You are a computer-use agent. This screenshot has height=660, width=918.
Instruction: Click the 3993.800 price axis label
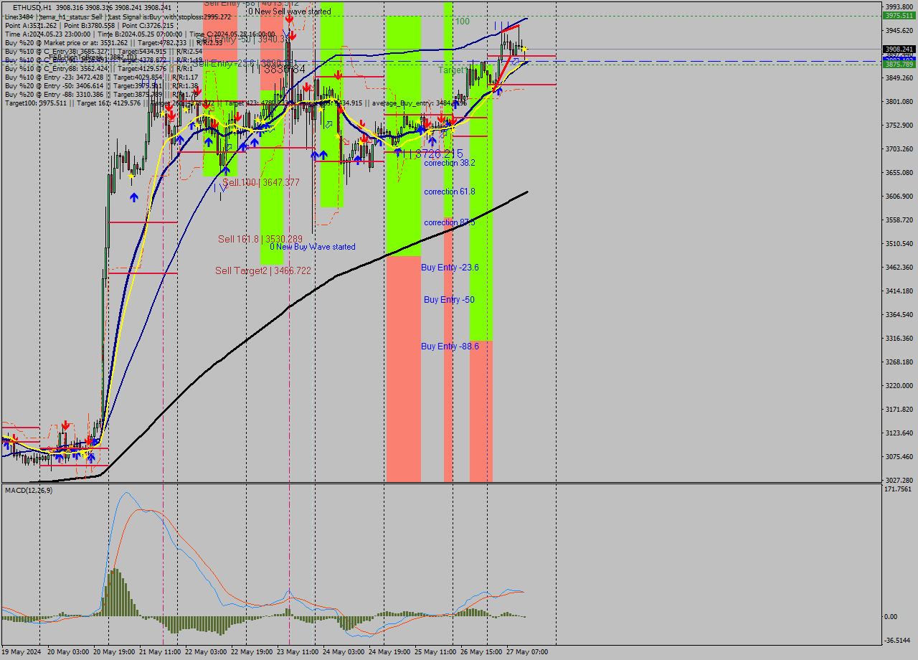pos(899,7)
